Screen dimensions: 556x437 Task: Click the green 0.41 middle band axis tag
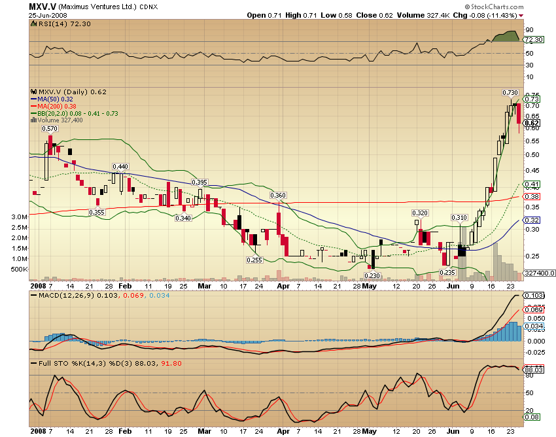(x=532, y=184)
